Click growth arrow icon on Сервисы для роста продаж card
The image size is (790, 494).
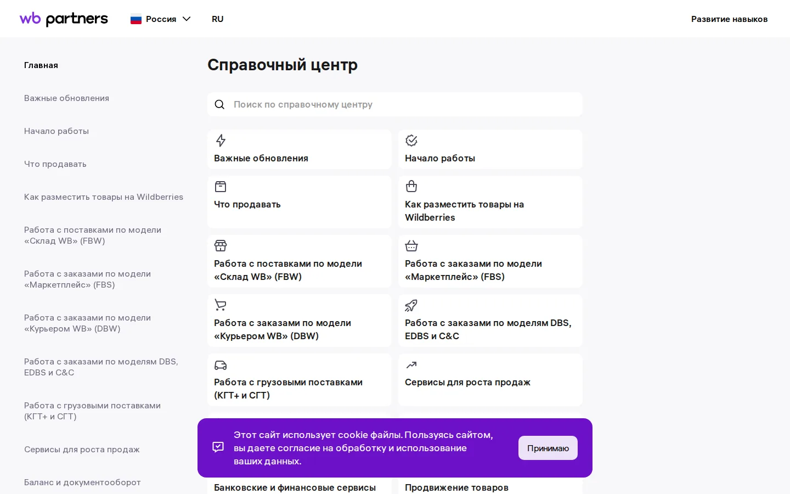tap(411, 364)
